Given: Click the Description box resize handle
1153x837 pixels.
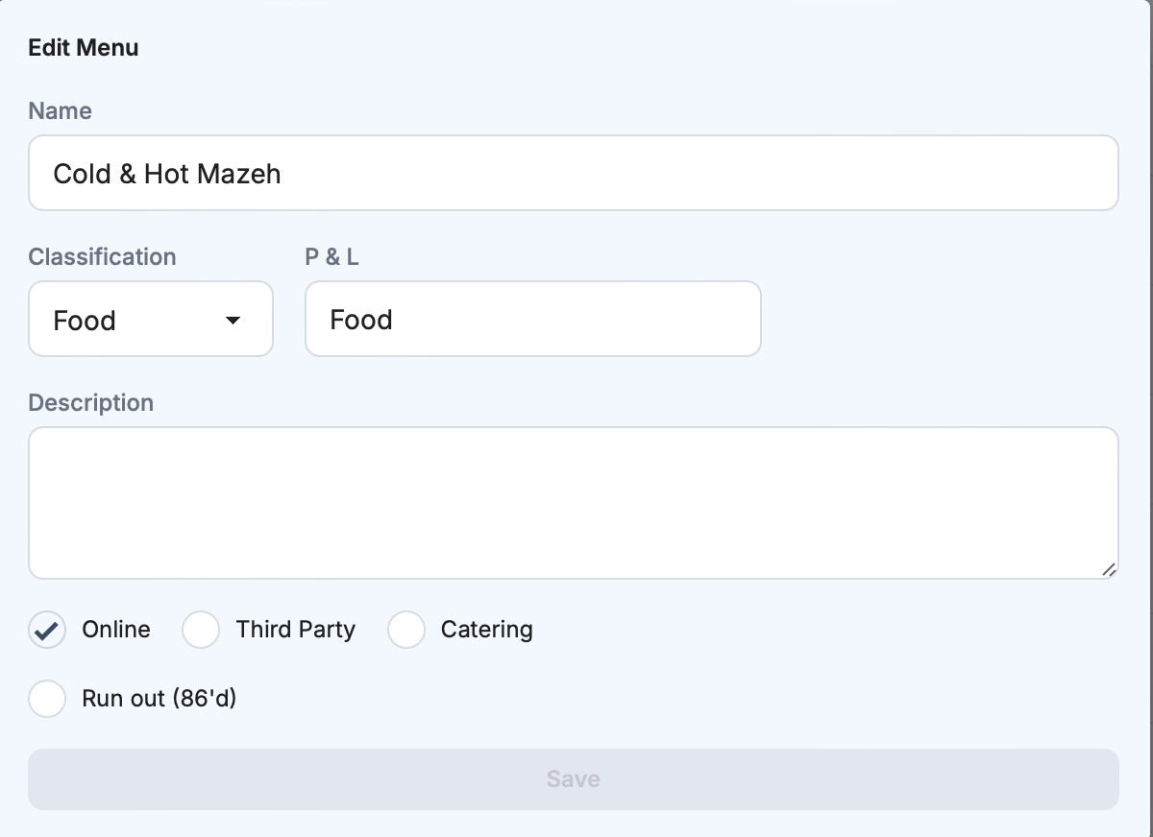Looking at the screenshot, I should 1109,569.
